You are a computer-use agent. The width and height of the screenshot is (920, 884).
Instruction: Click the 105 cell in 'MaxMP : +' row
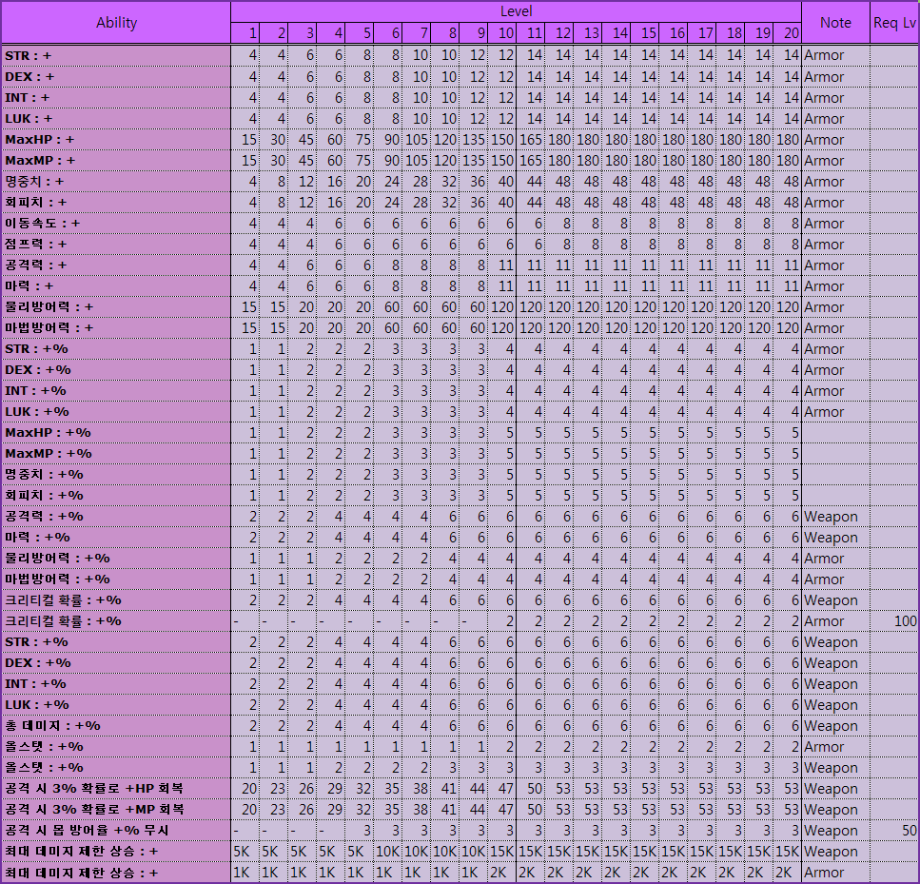pyautogui.click(x=417, y=160)
